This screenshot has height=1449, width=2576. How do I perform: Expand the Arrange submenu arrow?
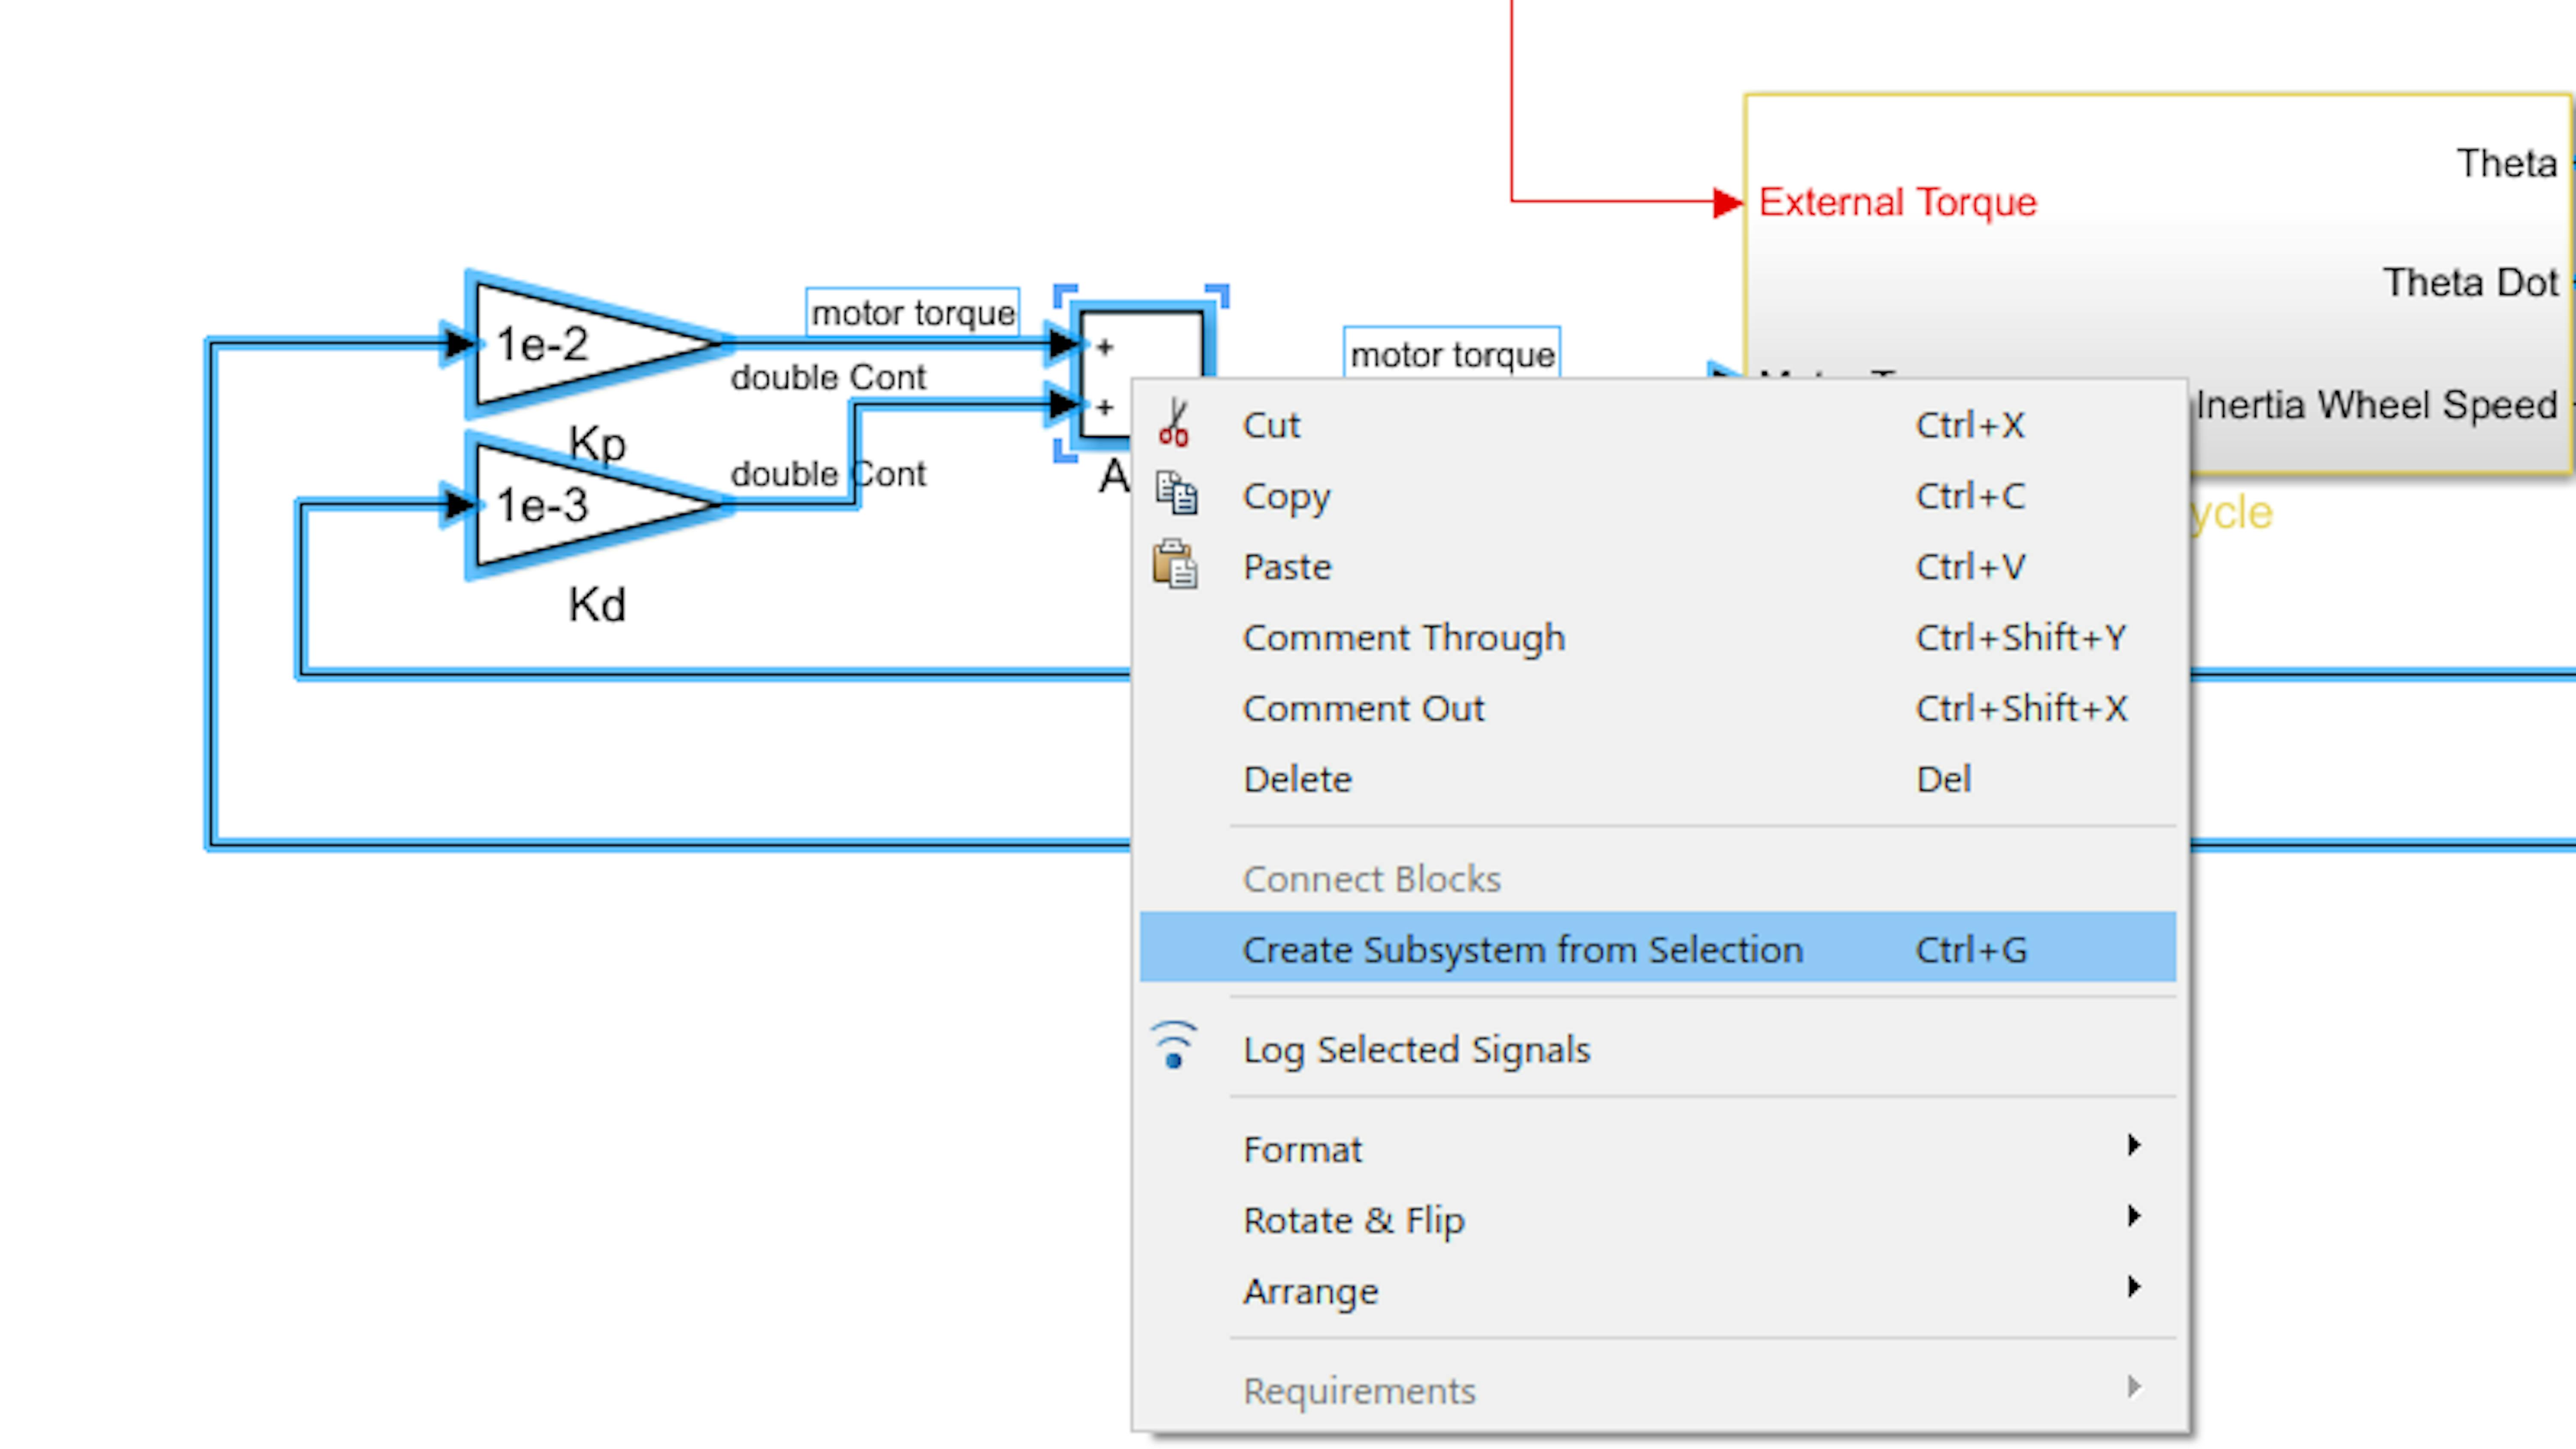(2134, 1288)
